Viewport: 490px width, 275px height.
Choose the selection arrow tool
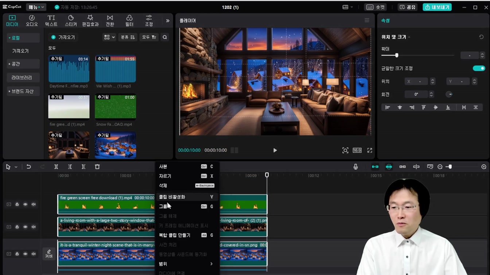coord(8,167)
